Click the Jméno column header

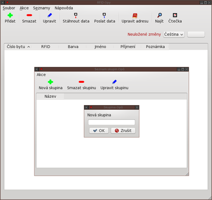100,47
